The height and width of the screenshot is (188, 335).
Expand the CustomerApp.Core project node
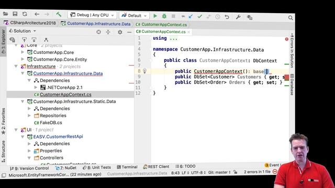tap(23, 52)
